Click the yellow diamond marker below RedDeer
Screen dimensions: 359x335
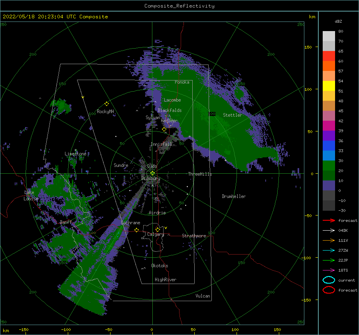[x=164, y=129]
